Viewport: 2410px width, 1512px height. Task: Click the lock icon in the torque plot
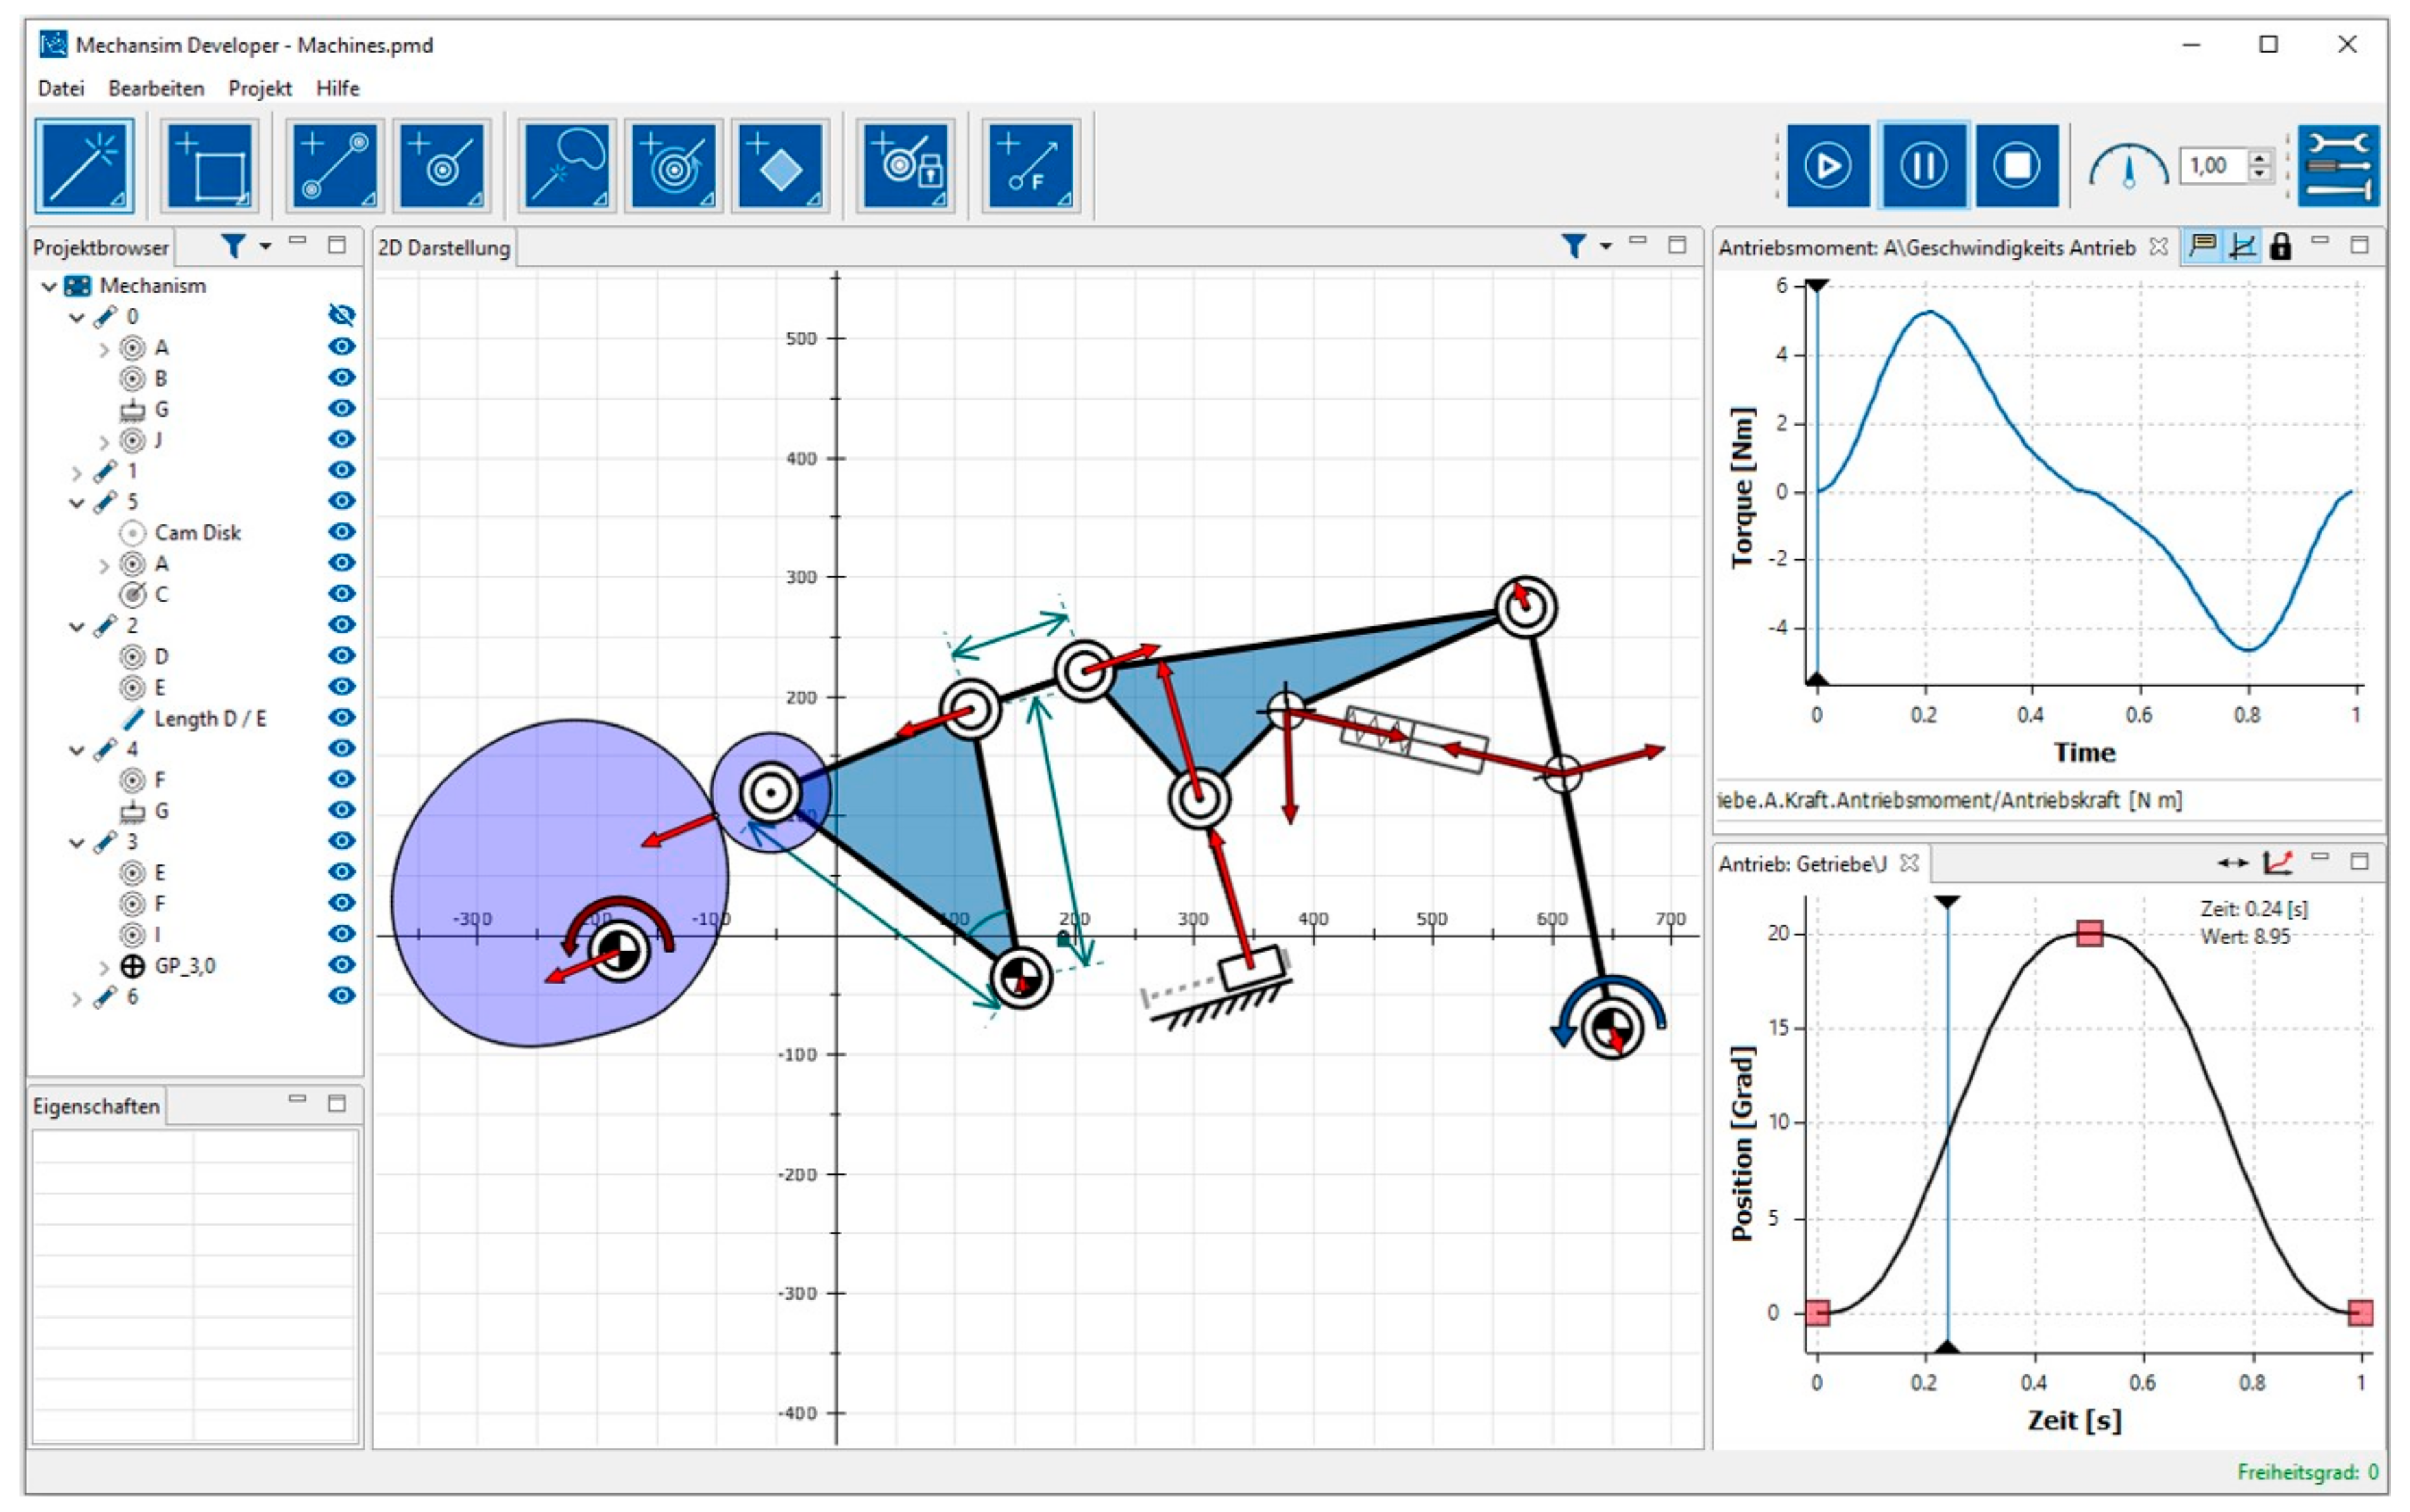coord(2280,247)
